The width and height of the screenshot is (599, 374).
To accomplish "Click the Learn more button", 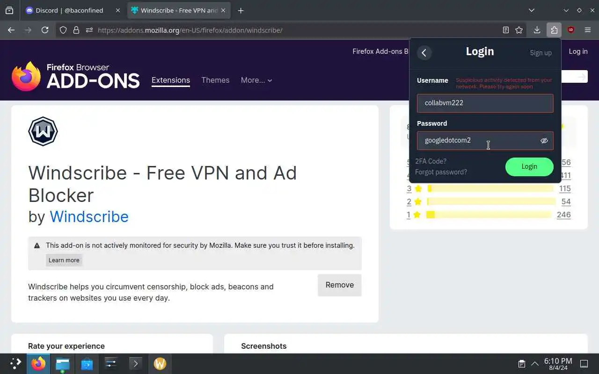I will [x=64, y=260].
